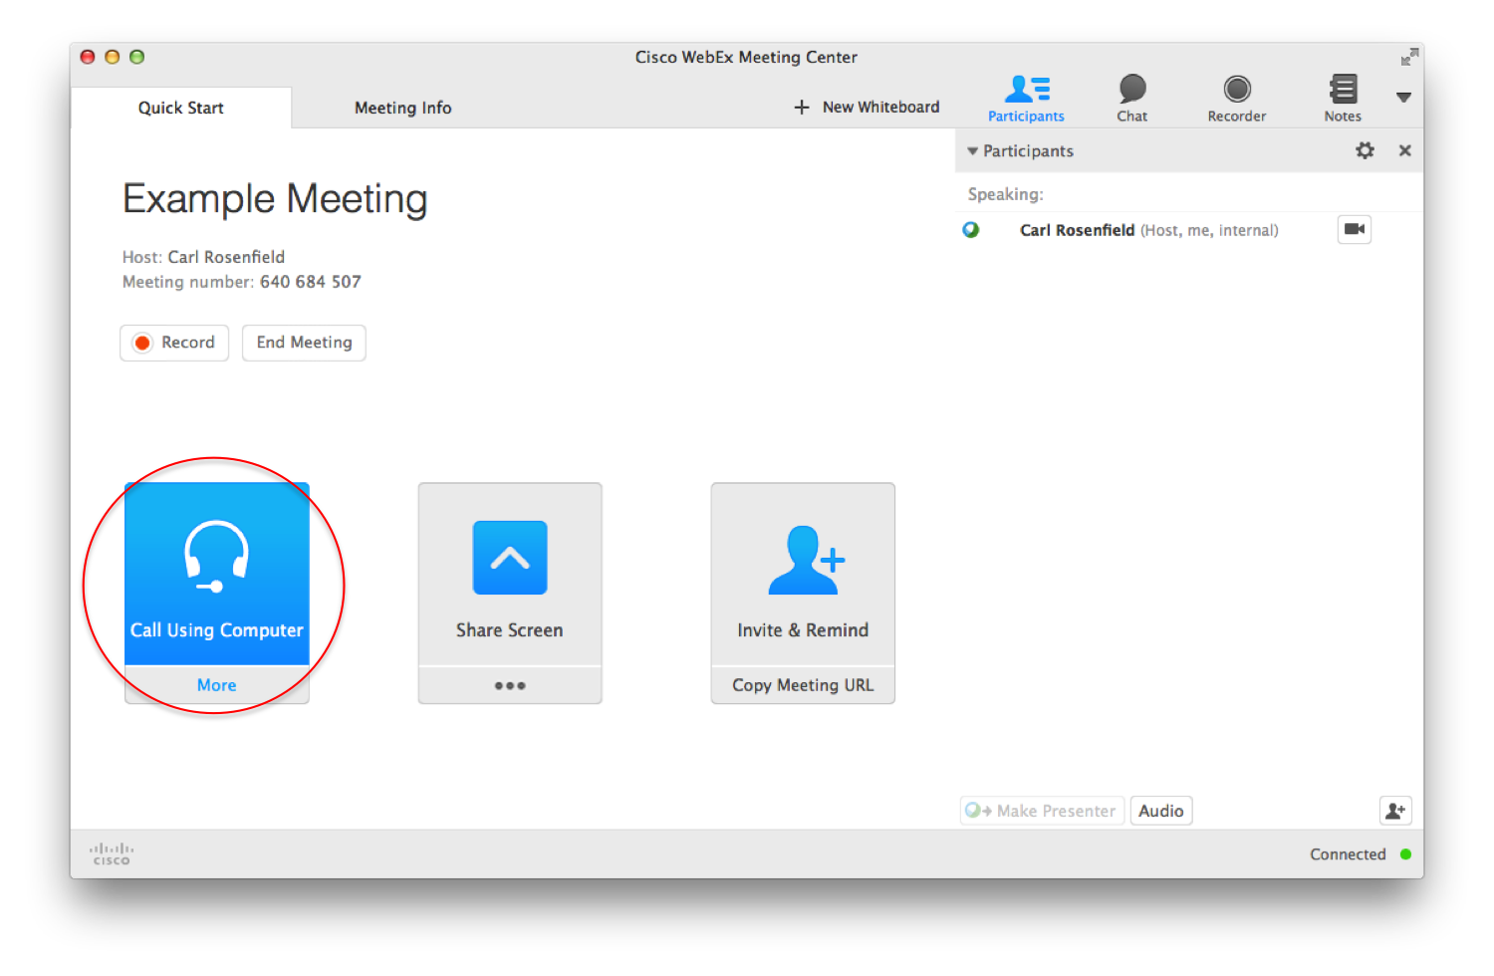The image size is (1494, 976).
Task: Open the Share Screen more options ellipsis
Action: click(510, 685)
